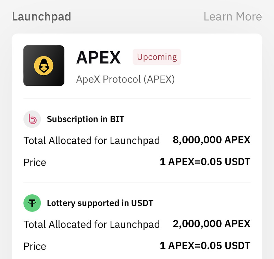Select the BIT token icon
This screenshot has height=259, width=274.
[32, 119]
